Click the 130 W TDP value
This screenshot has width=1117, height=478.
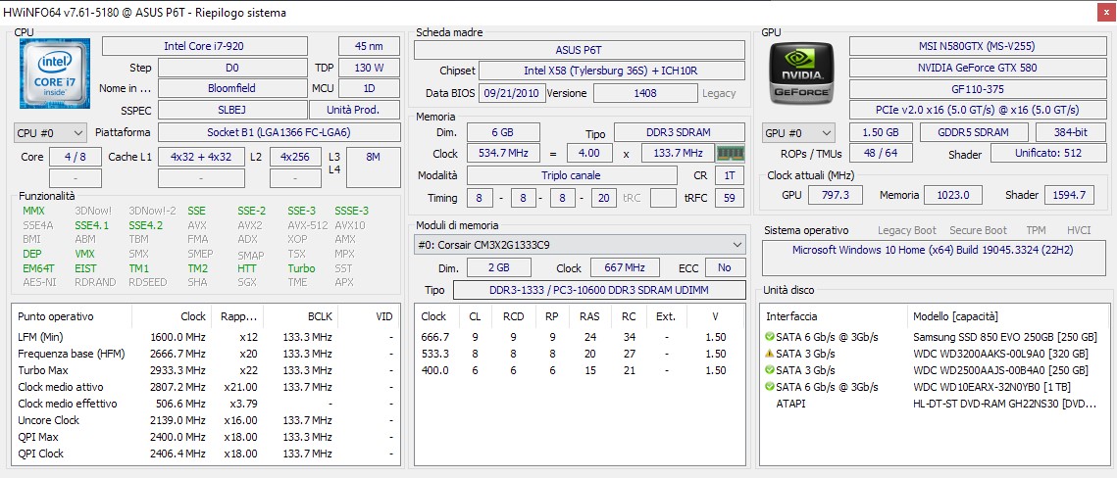point(369,68)
